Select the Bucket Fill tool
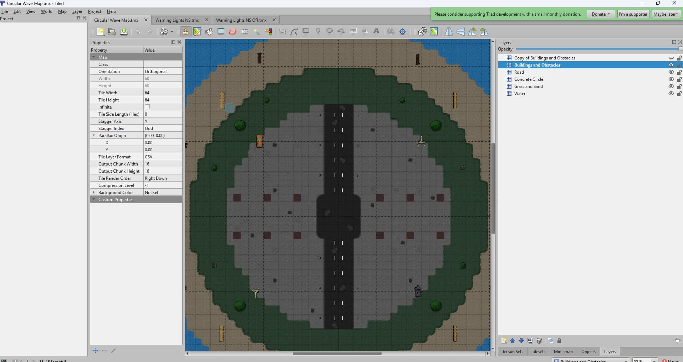 pyautogui.click(x=209, y=32)
